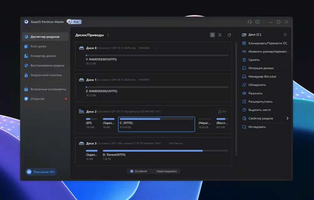The height and width of the screenshot is (200, 314).
Task: Click the Disk 2 85% health badge
Action: pyautogui.click(x=222, y=111)
